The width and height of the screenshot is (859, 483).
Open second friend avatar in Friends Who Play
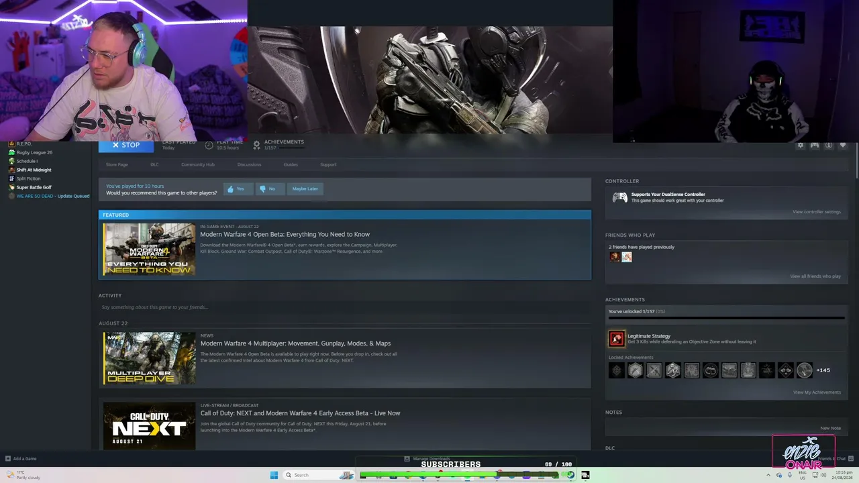pos(627,257)
